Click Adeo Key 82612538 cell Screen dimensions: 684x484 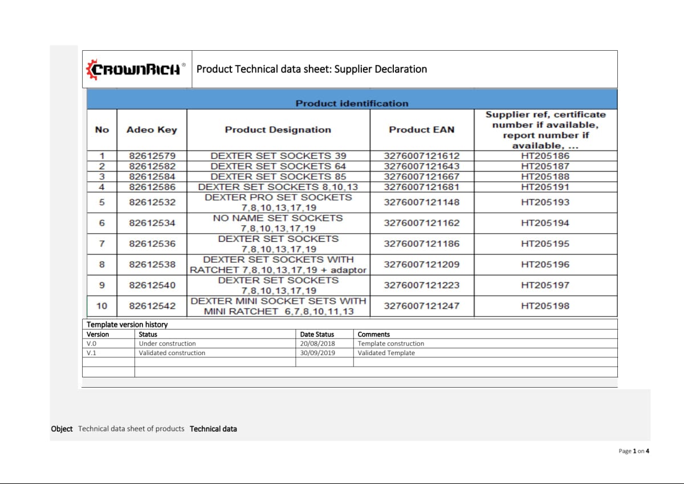click(152, 265)
